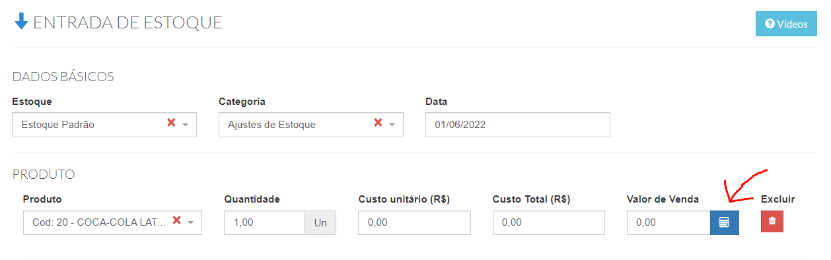
Task: Open the Cod: 20 COCA-COLA product selector
Action: (x=112, y=223)
